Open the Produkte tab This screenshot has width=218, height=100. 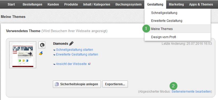(x=71, y=4)
